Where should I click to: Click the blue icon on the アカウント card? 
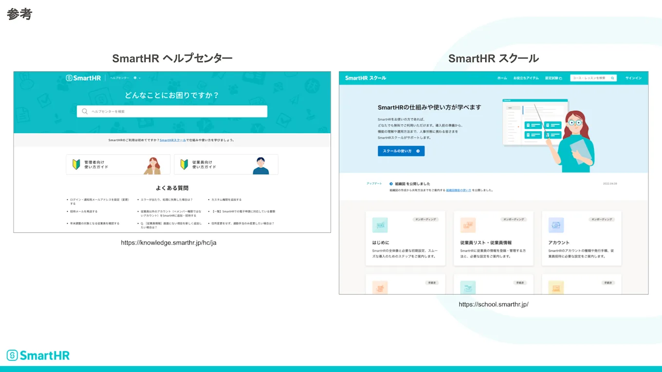click(556, 225)
